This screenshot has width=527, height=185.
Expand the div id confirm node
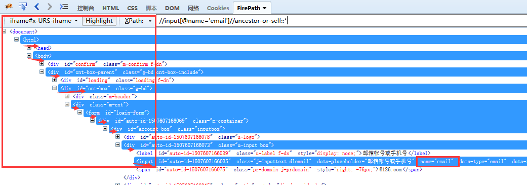42,64
